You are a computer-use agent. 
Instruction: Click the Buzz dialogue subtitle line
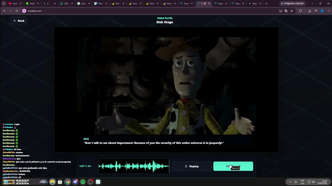point(154,143)
